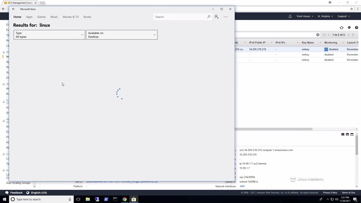Screen dimensions: 361x203
Task: Select the blue checkbox in the first instance row
Action: click(x=326, y=49)
